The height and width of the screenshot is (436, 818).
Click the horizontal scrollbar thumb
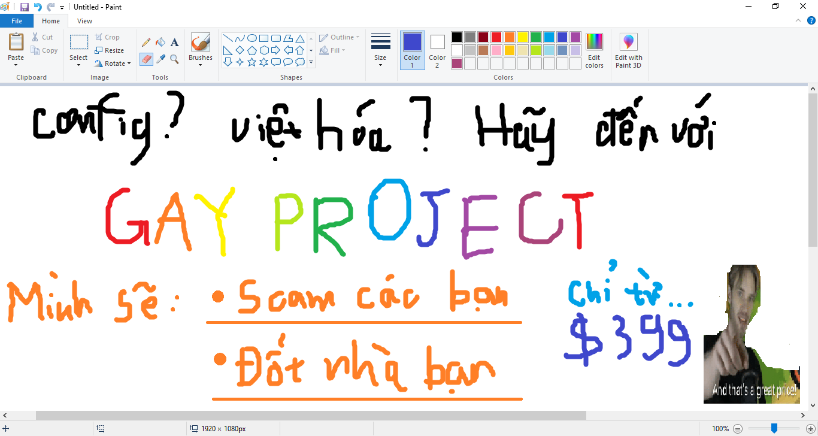(311, 415)
